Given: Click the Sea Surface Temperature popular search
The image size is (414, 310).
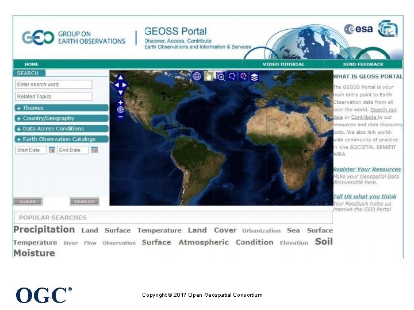Looking at the screenshot, I should click(173, 237).
